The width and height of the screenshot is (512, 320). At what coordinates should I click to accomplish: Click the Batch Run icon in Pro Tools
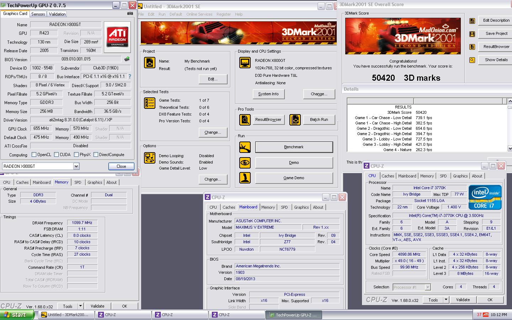click(x=295, y=120)
